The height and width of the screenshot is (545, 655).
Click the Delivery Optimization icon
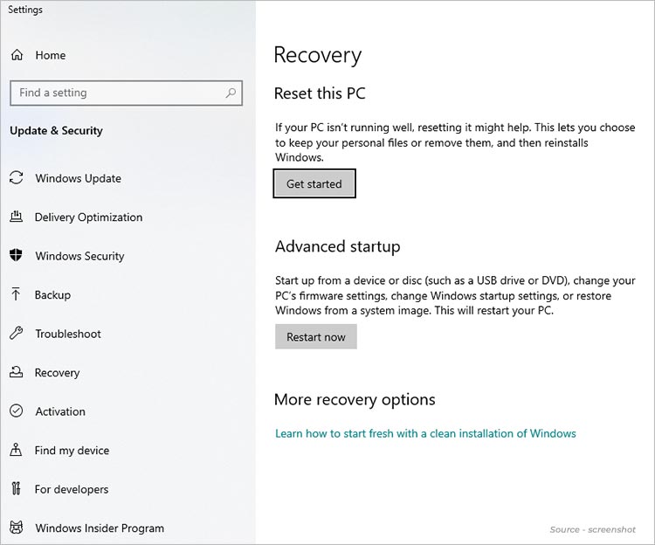click(17, 217)
